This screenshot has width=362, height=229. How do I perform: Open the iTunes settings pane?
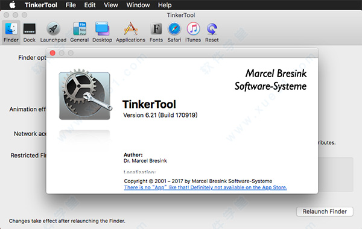pyautogui.click(x=193, y=33)
